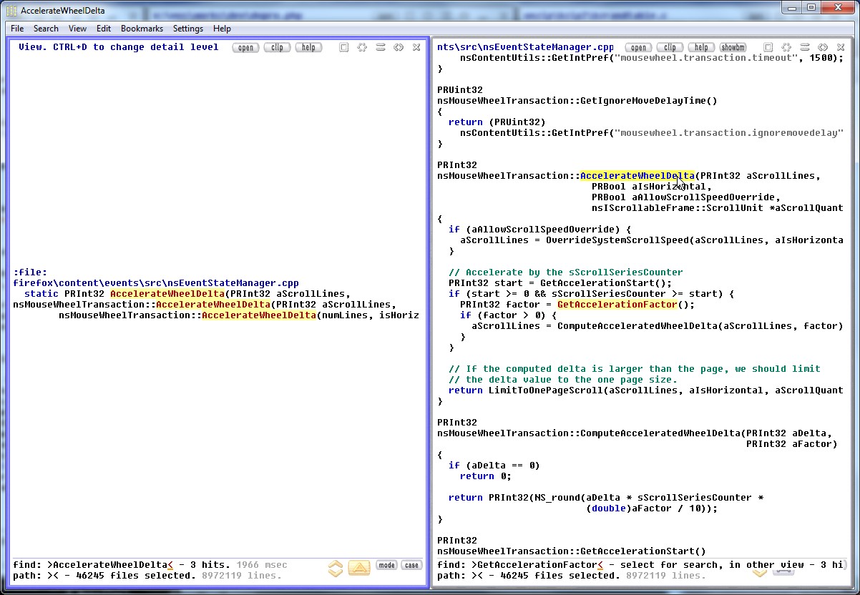This screenshot has width=860, height=595.
Task: Click the square icon in left pane header
Action: click(x=344, y=47)
